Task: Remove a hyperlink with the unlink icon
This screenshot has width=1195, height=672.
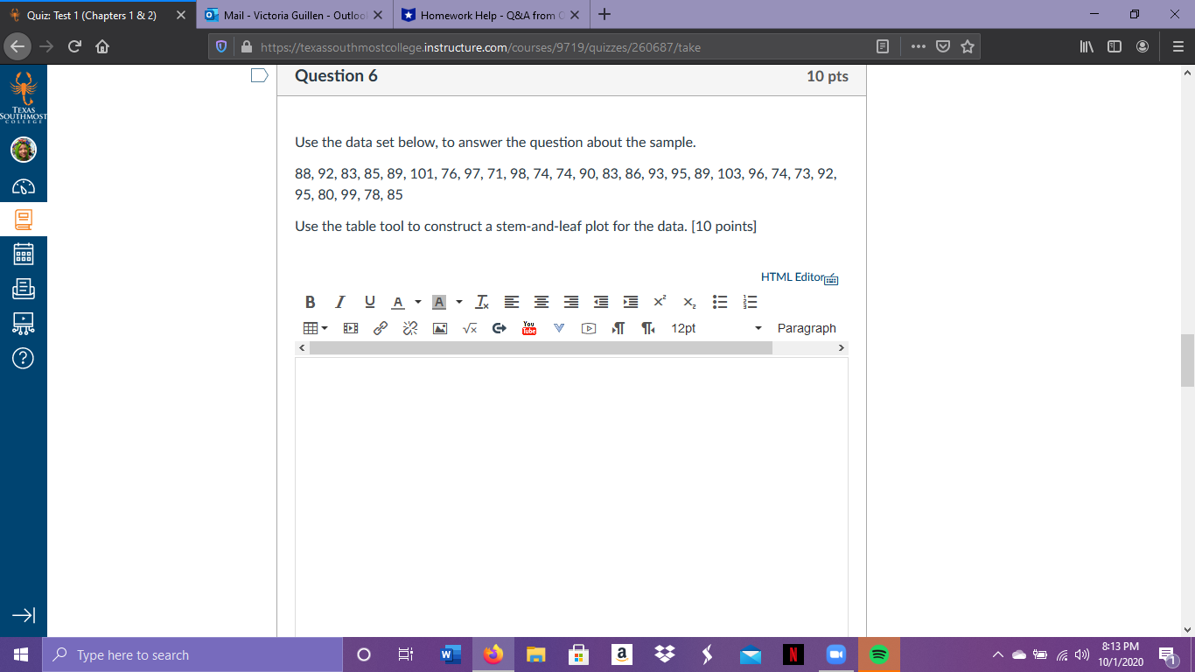Action: [x=409, y=328]
